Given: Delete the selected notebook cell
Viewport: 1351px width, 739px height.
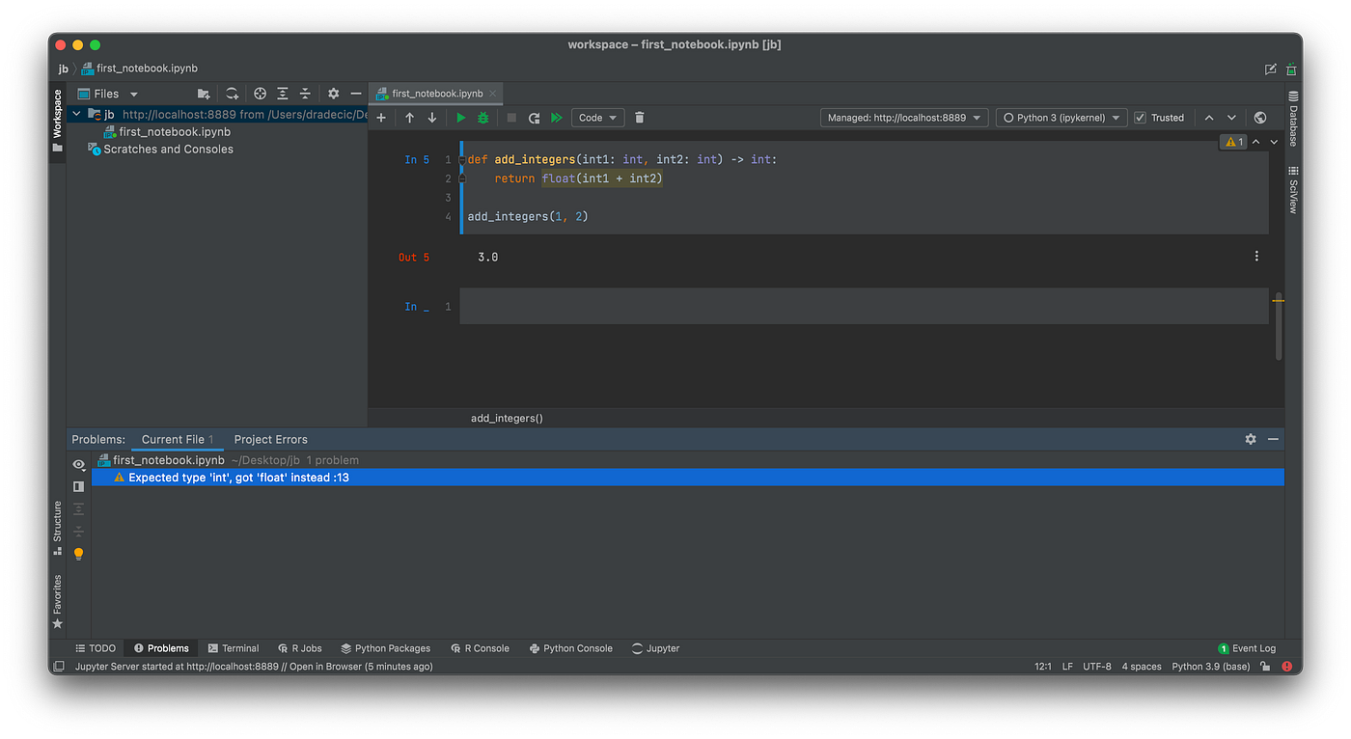Looking at the screenshot, I should 639,117.
